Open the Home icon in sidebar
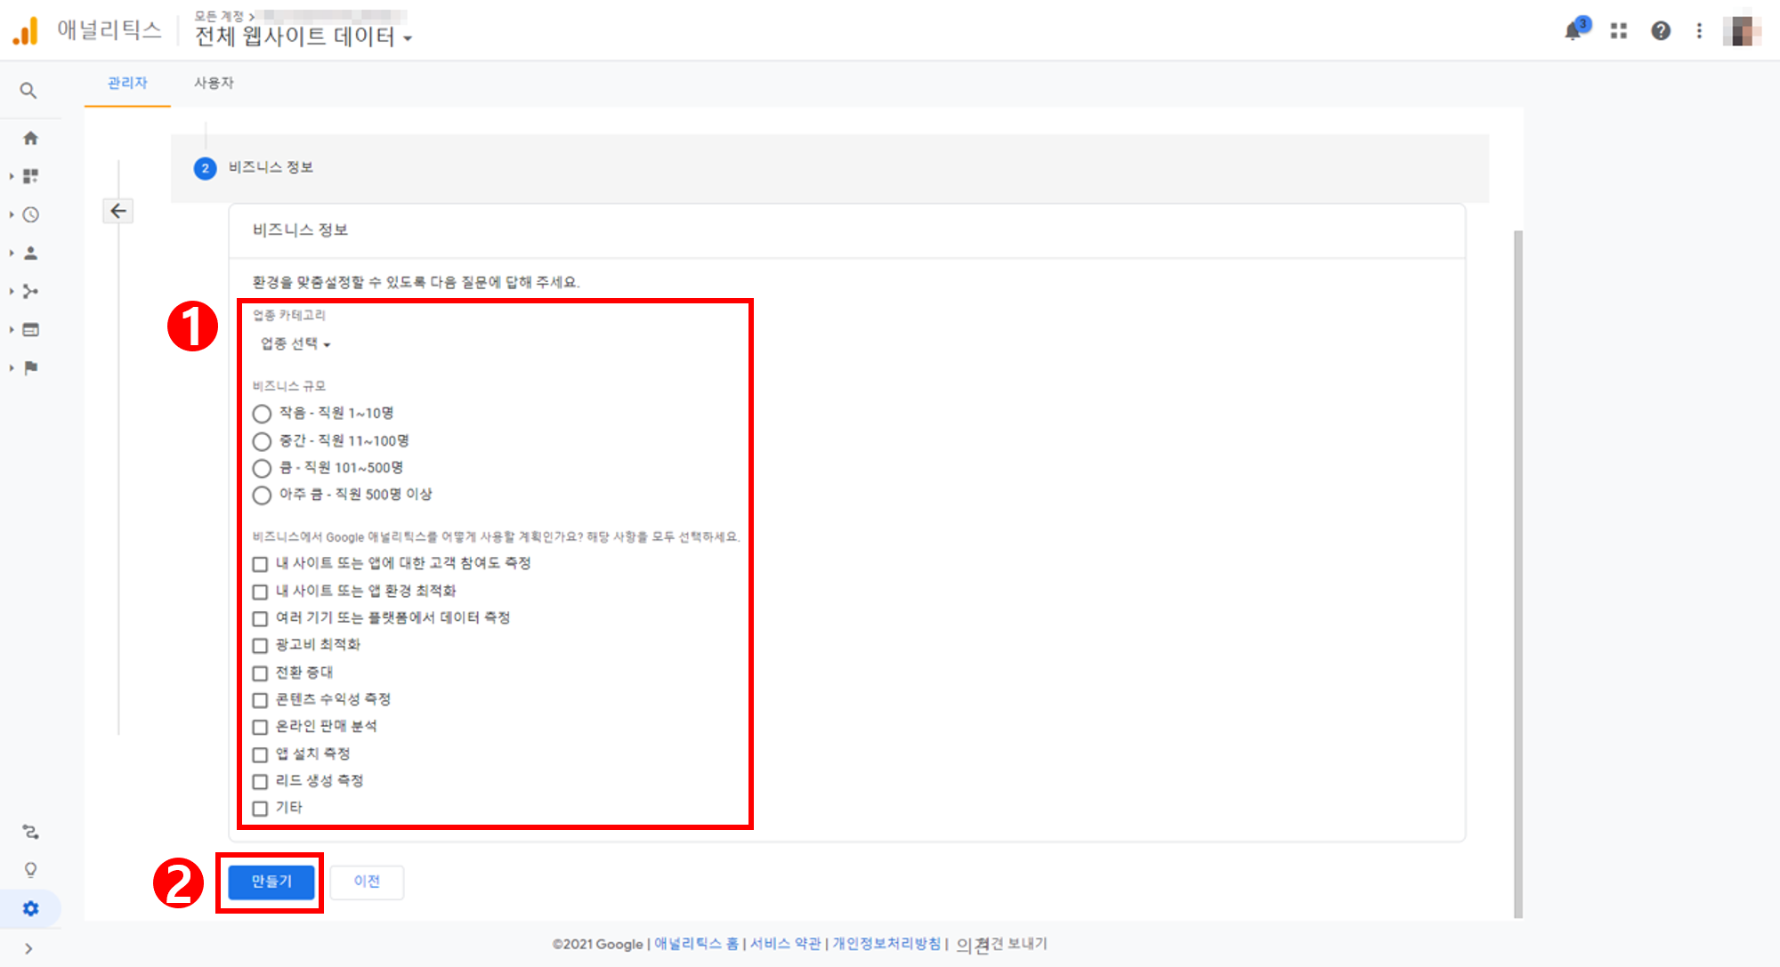 pos(30,138)
